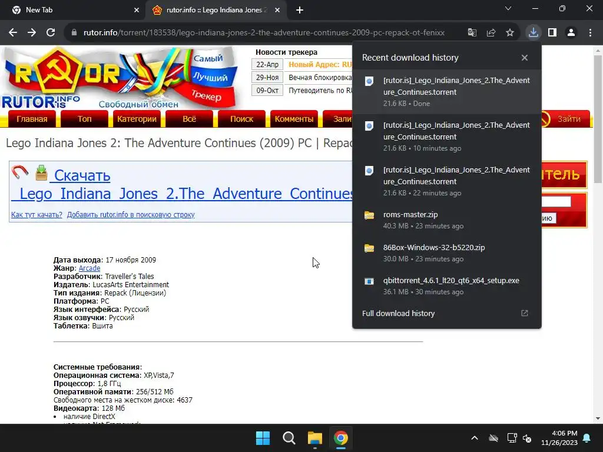The height and width of the screenshot is (452, 603).
Task: Open roms-master.zip from download history
Action: click(447, 220)
